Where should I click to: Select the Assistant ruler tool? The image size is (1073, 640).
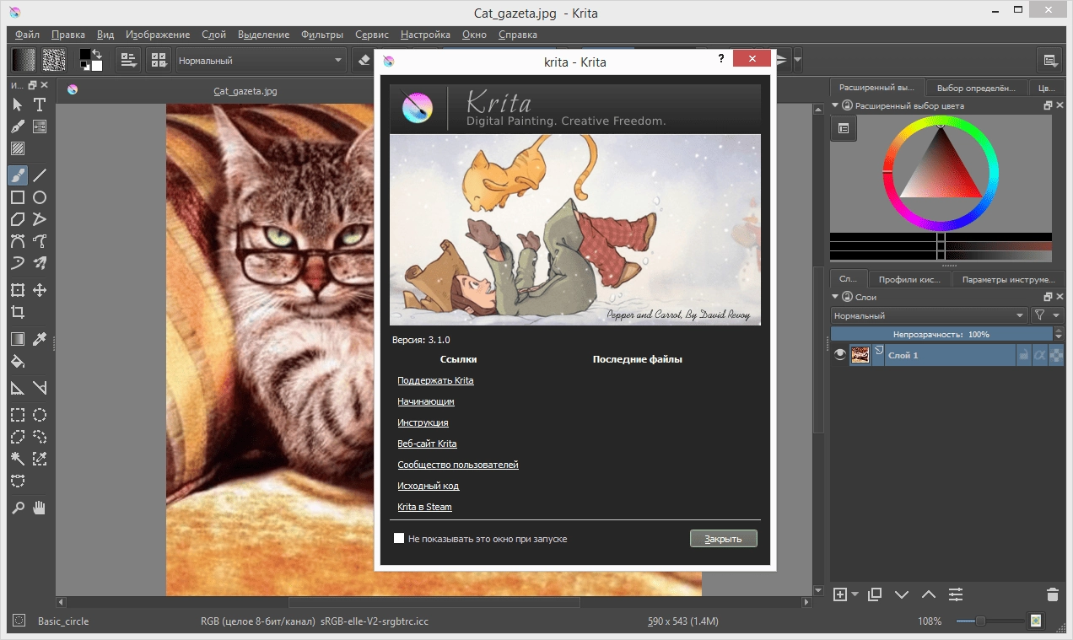pyautogui.click(x=17, y=388)
